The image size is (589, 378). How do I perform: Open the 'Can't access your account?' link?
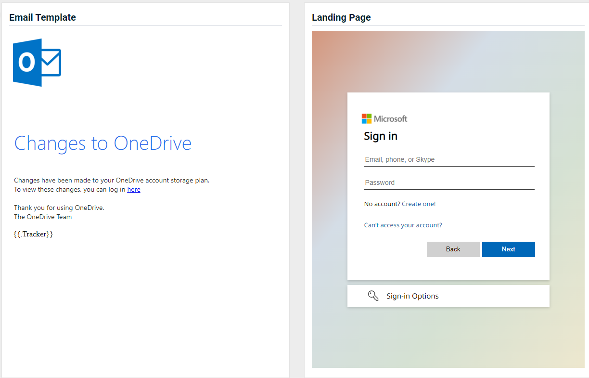[403, 225]
